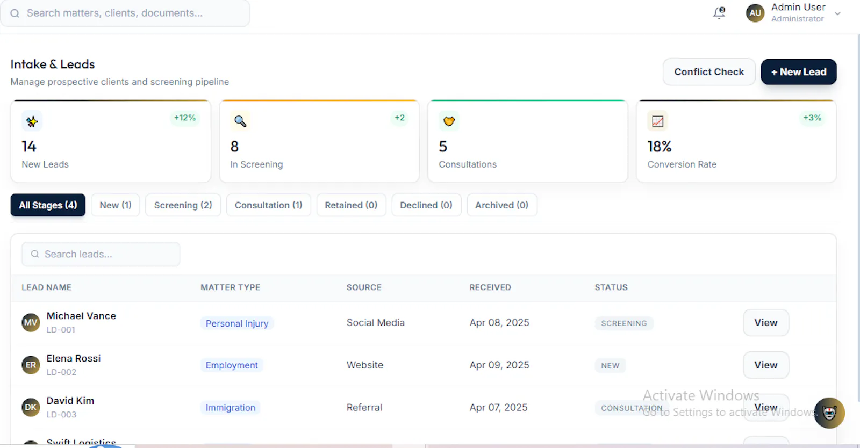Show the Consultation (1) stage leads
Screen dimensions: 860x448
pos(269,205)
